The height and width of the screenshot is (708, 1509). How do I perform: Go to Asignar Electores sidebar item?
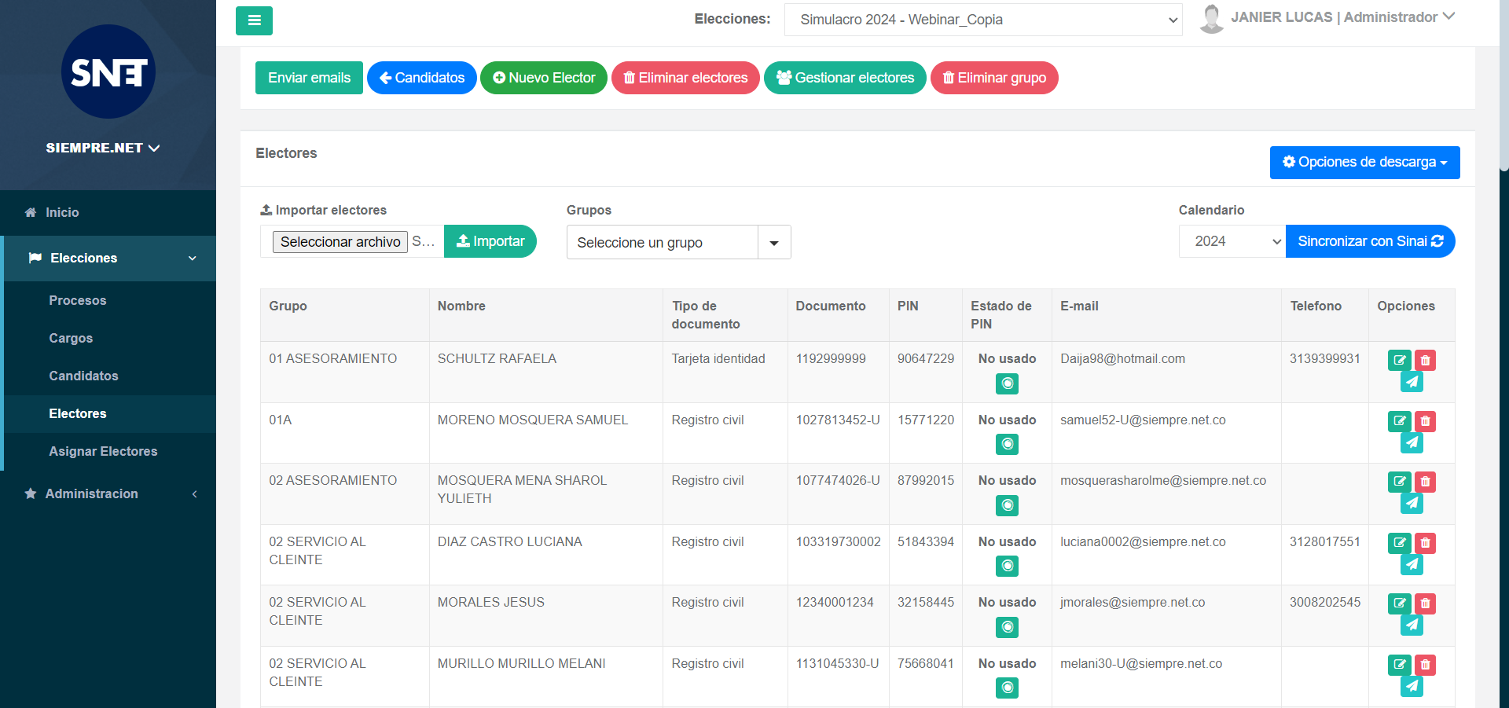pyautogui.click(x=103, y=451)
